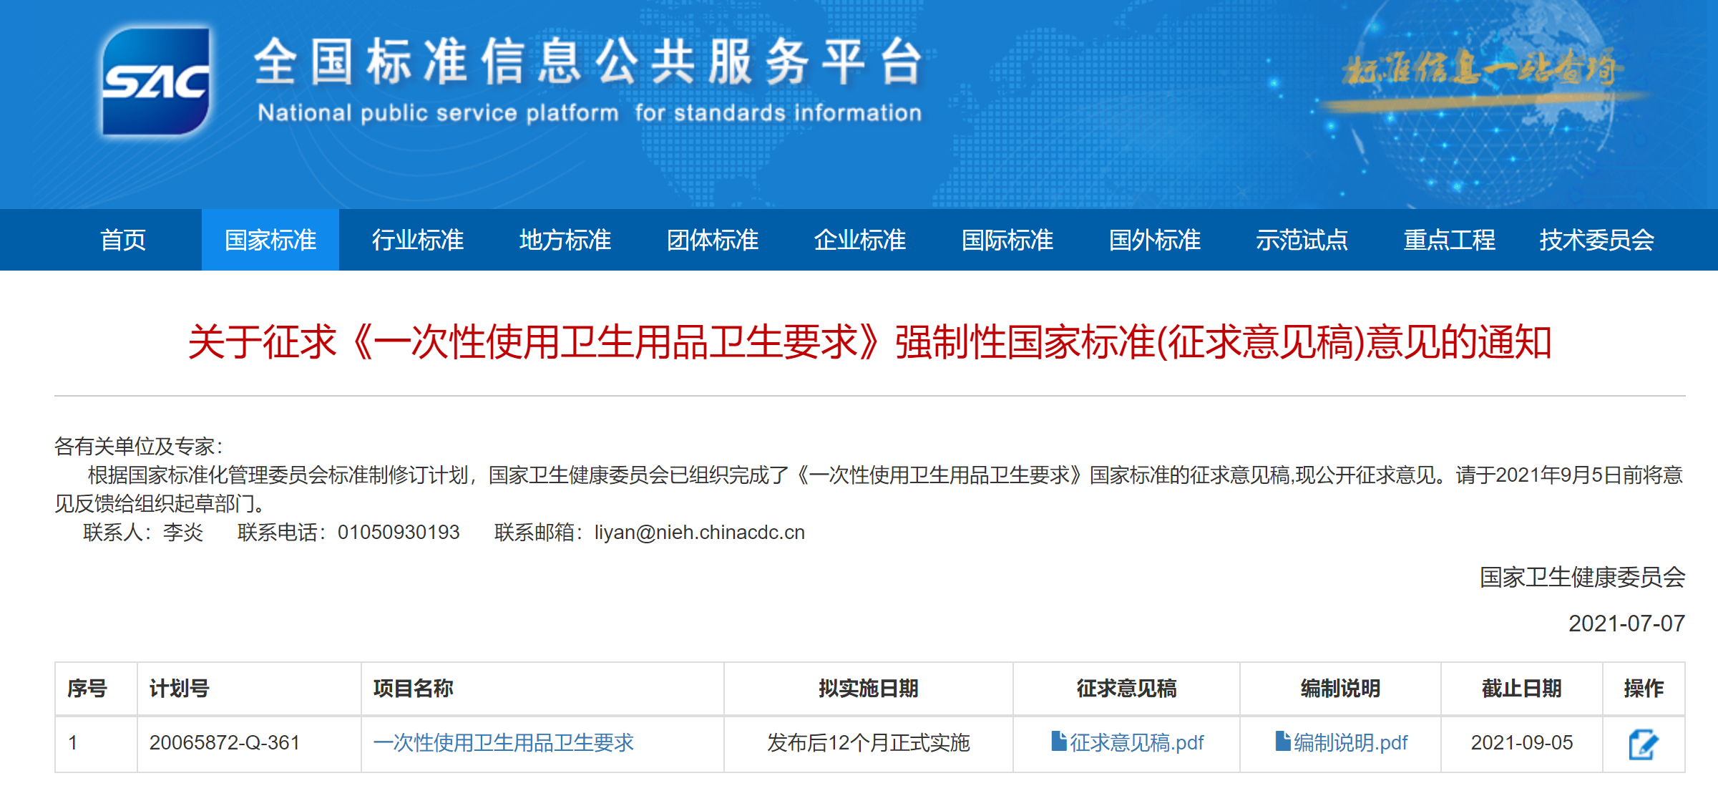Click 全国标准信息公共服务平台 site title

point(588,62)
